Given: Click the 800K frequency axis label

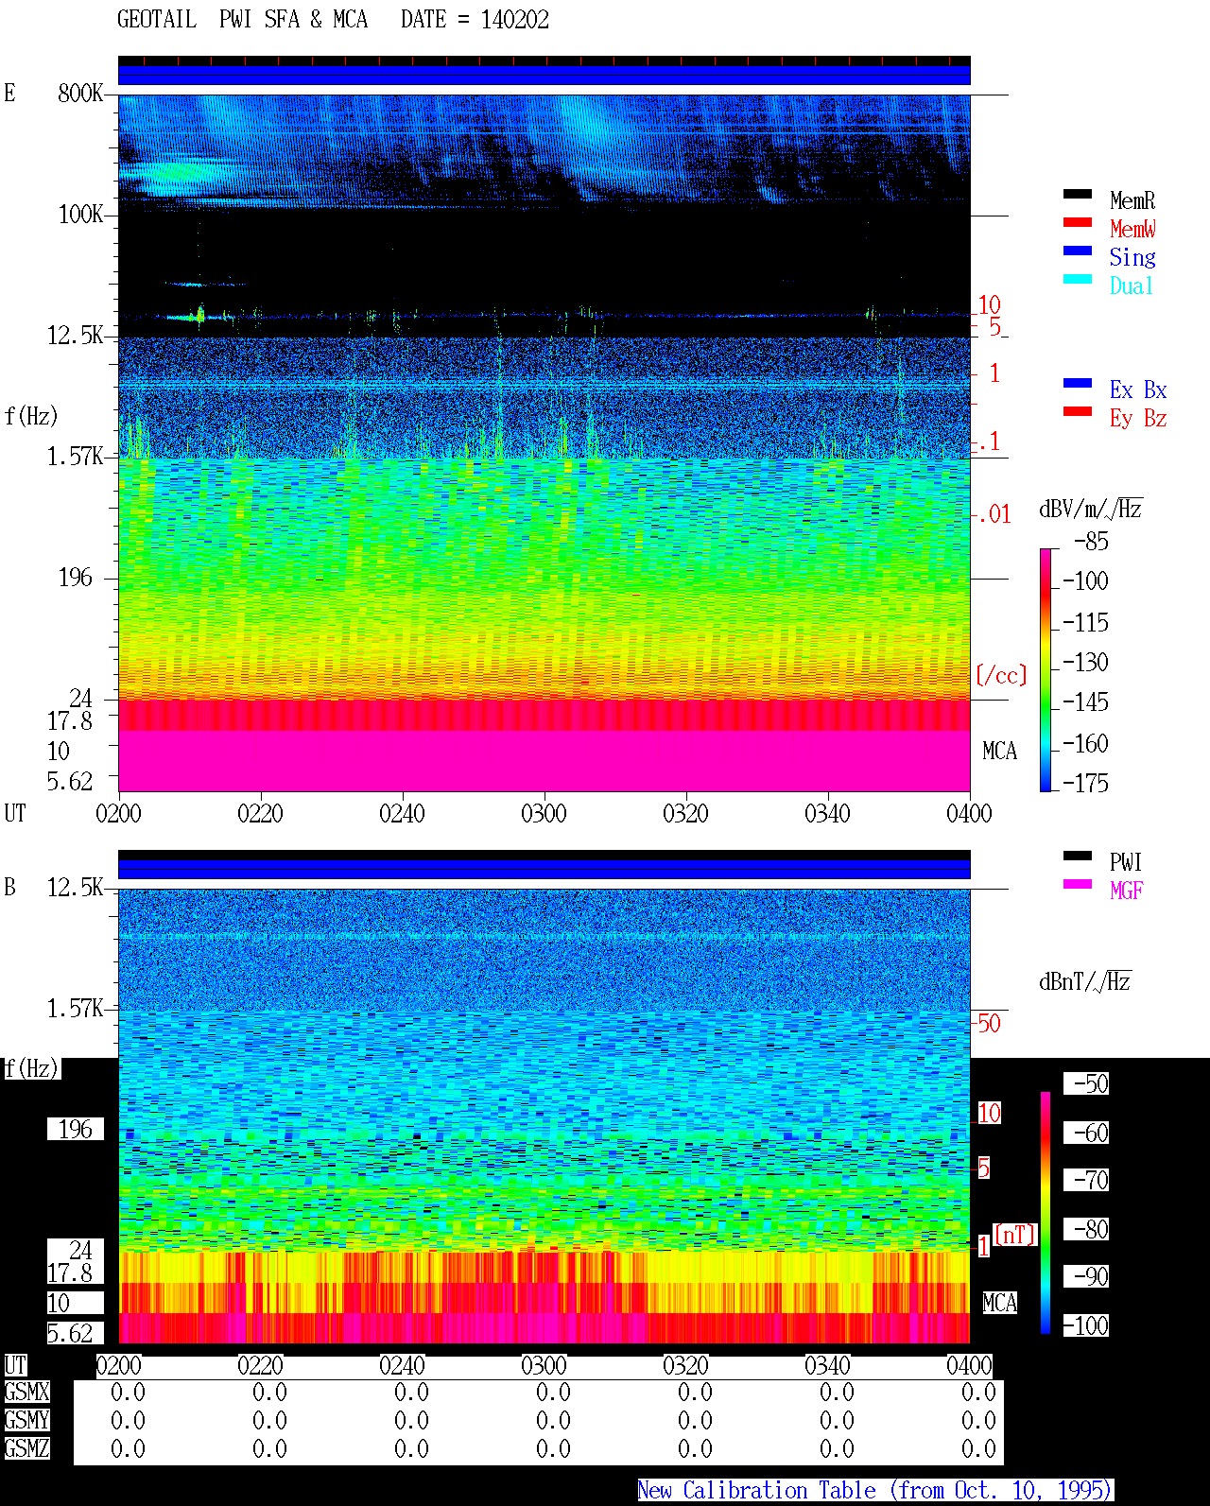Looking at the screenshot, I should coord(80,93).
